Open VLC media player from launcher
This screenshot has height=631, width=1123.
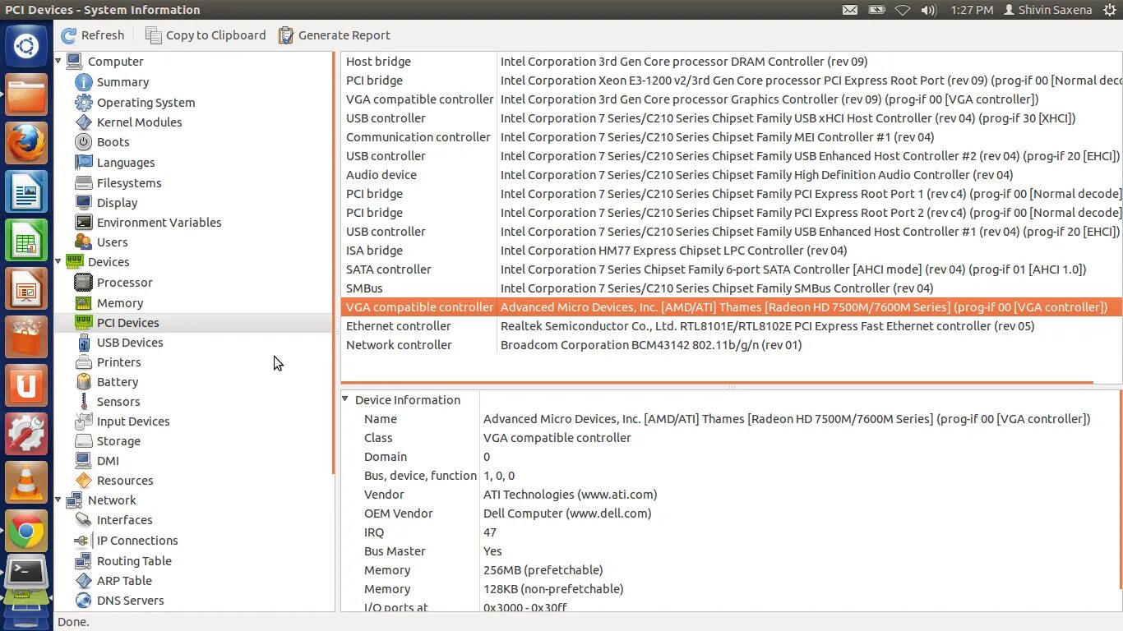(x=26, y=483)
